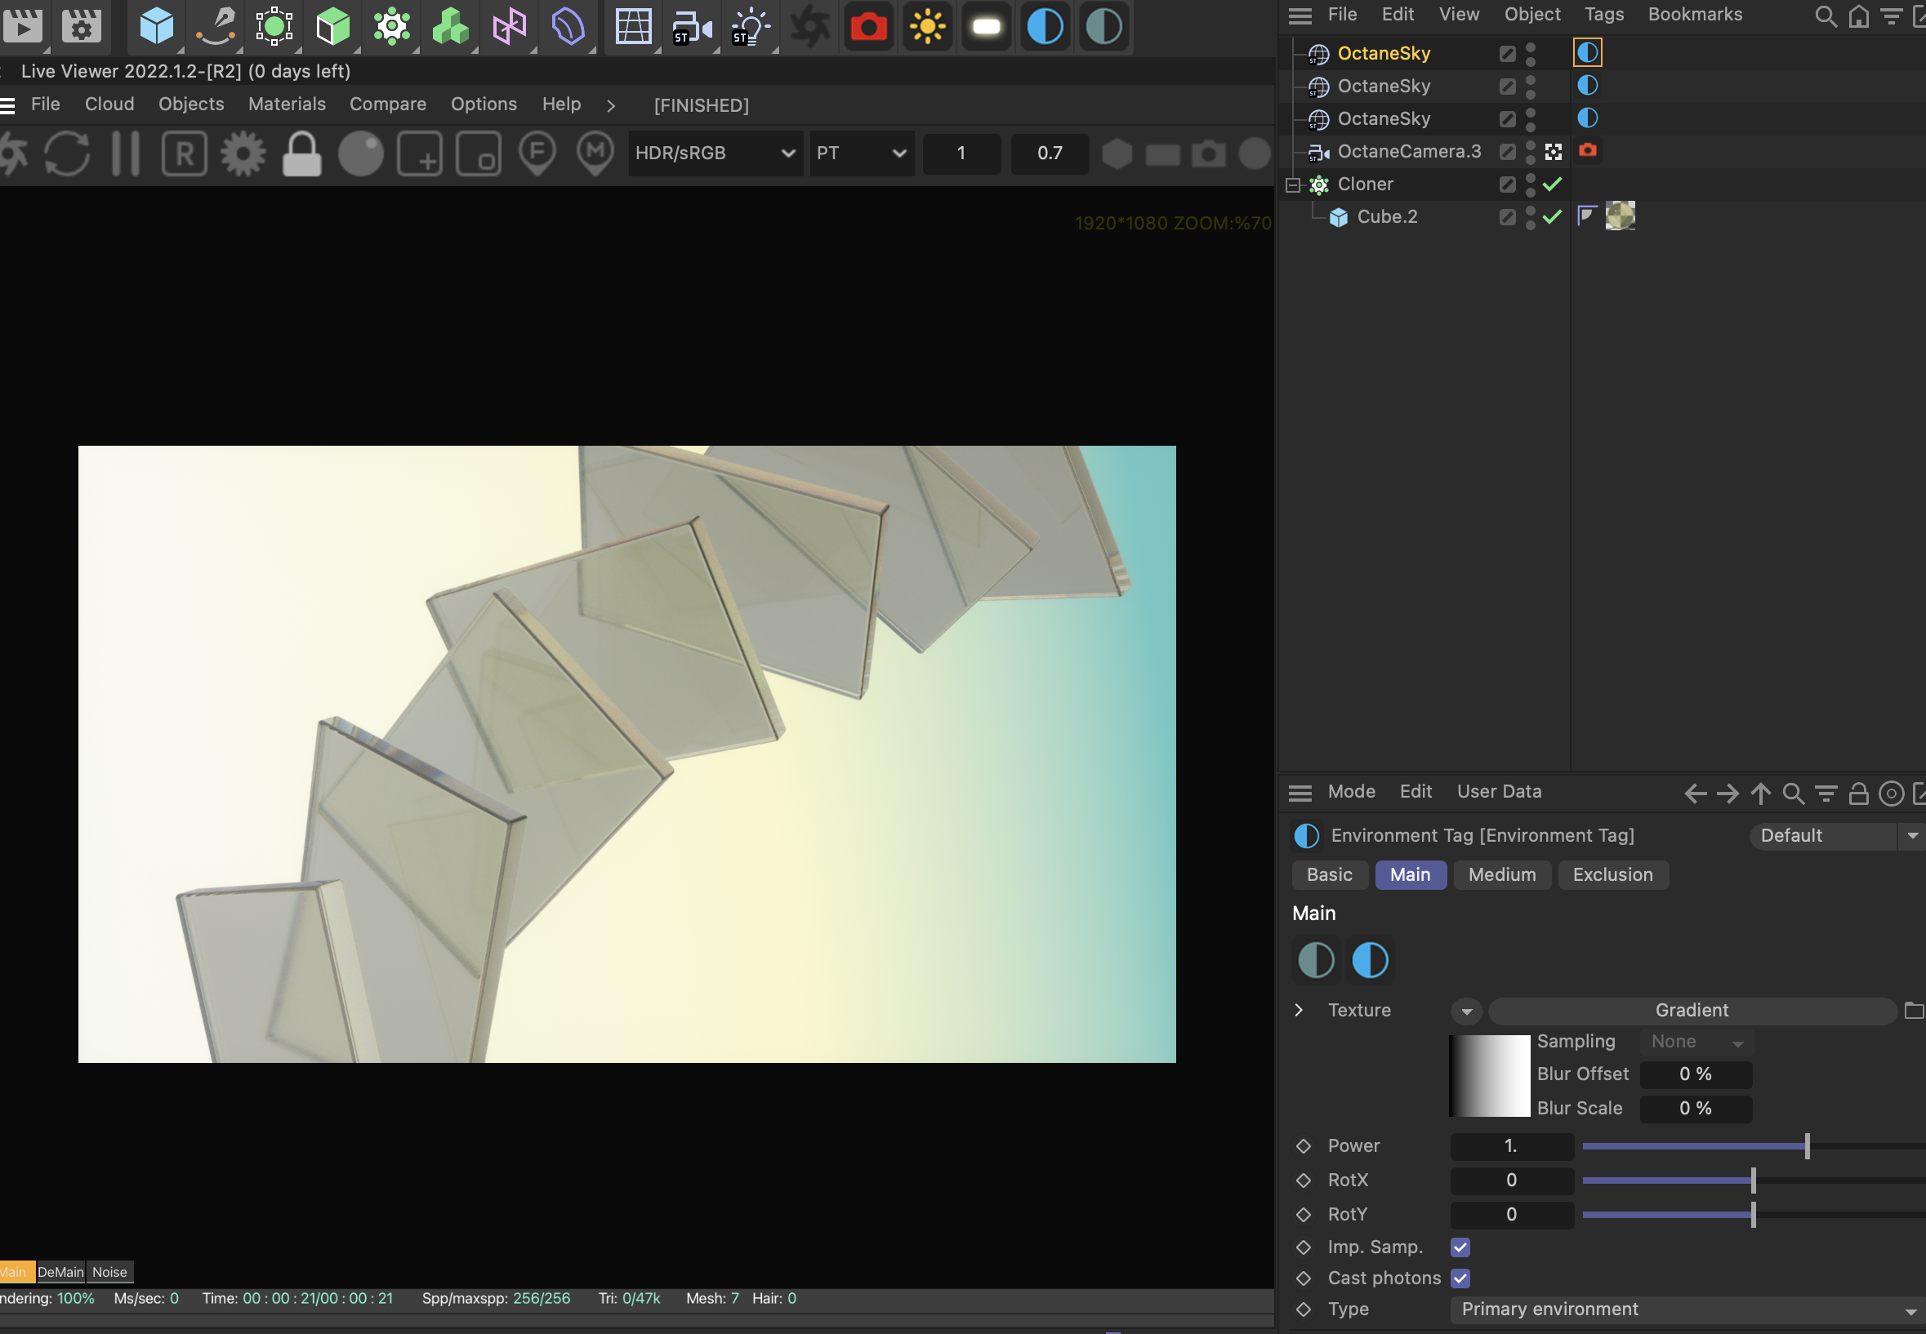
Task: Expand more Live Viewer menus chevron
Action: pyautogui.click(x=610, y=106)
